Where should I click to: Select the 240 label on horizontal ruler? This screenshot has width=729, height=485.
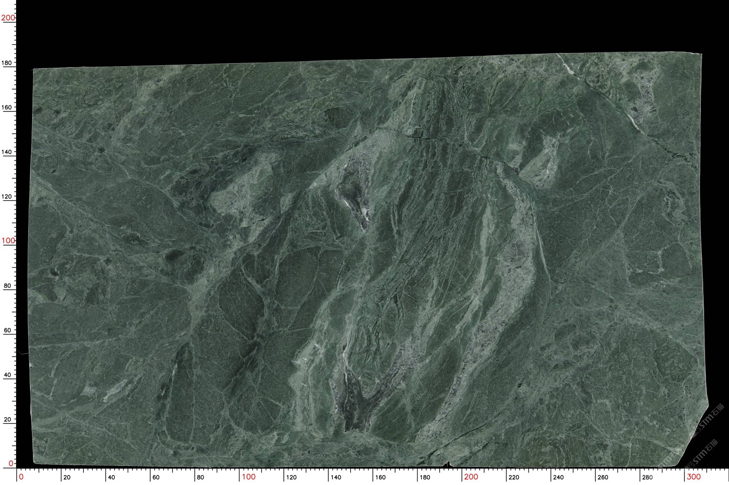point(558,477)
